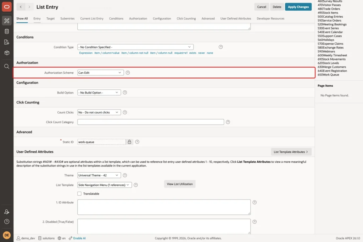Show help for List Template
This screenshot has width=363, height=242.
click(136, 185)
